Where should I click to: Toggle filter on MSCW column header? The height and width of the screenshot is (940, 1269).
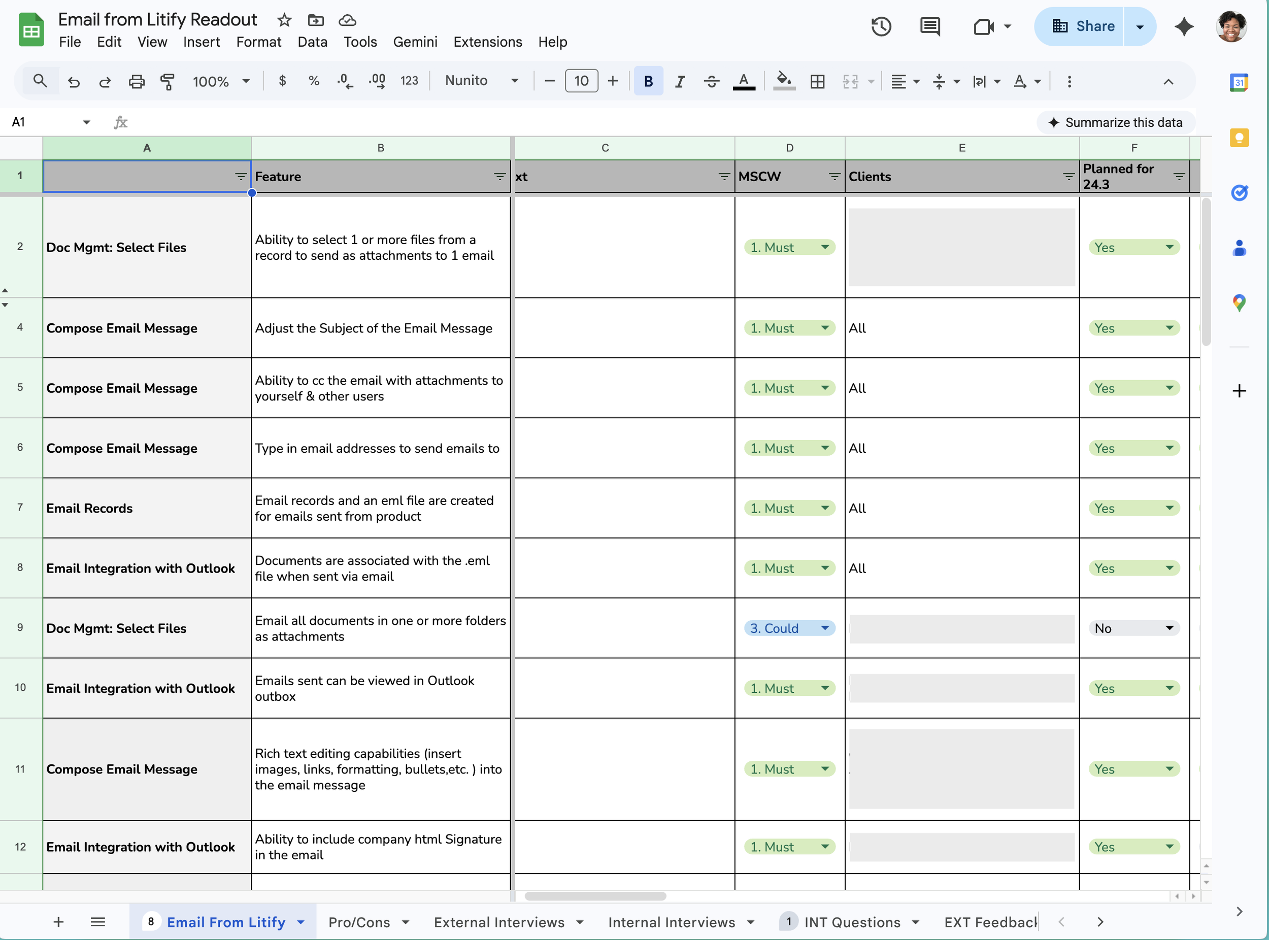pos(834,177)
